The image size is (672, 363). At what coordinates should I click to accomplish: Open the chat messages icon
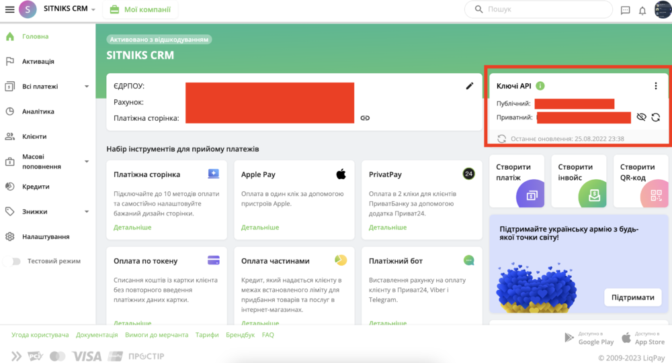[x=625, y=10]
